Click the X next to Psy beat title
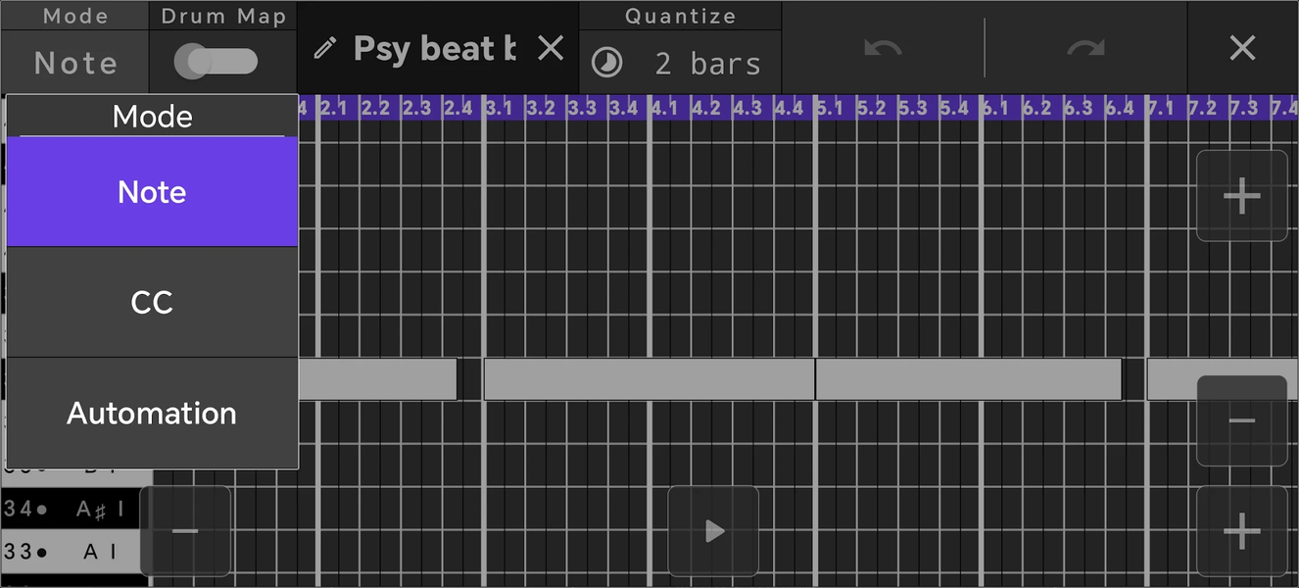 pos(550,47)
